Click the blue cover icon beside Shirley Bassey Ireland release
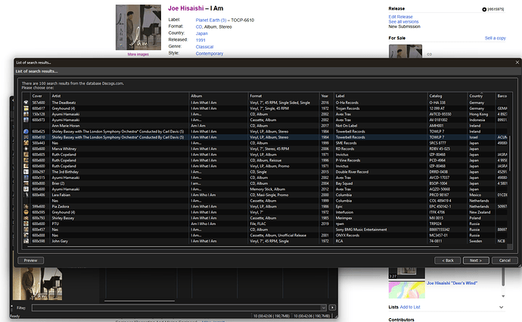This screenshot has width=522, height=322. click(x=26, y=131)
